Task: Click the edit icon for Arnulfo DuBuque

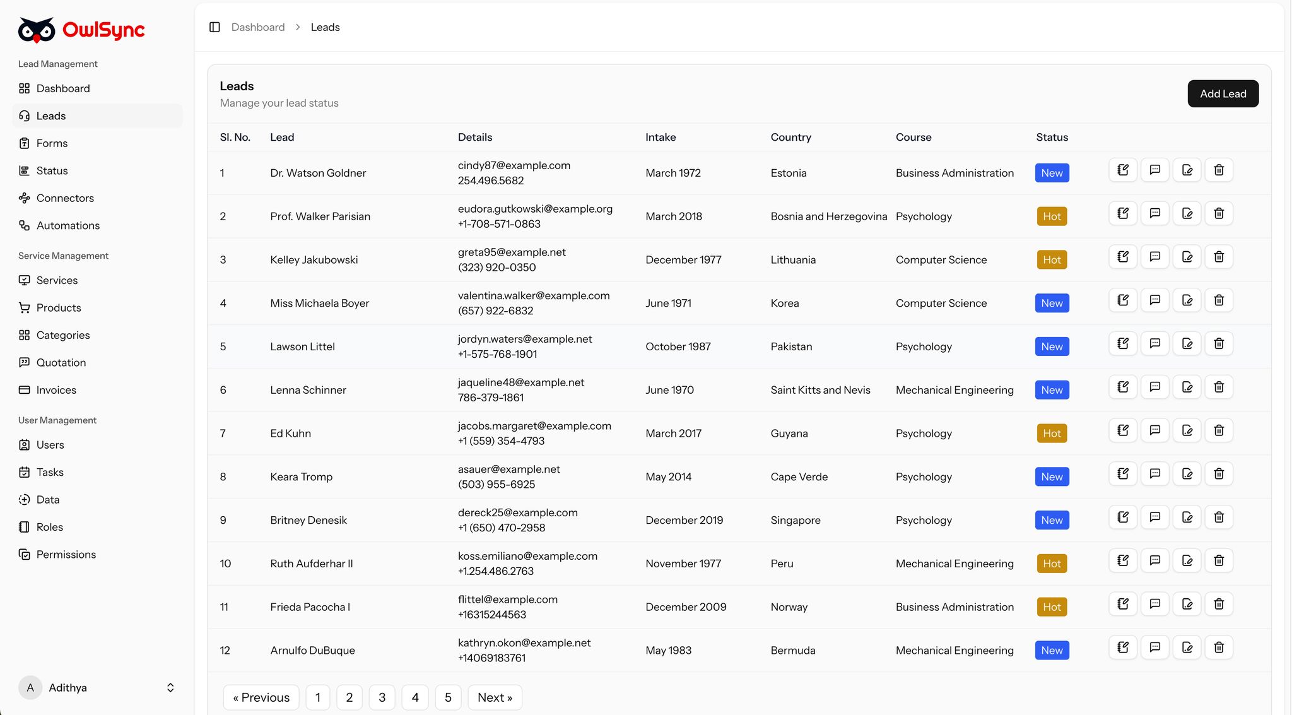Action: [1187, 647]
